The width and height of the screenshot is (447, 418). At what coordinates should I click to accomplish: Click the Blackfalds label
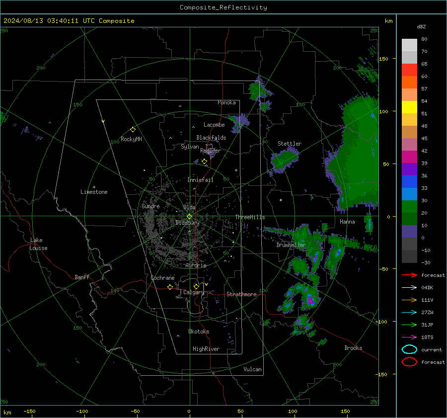[x=211, y=138]
